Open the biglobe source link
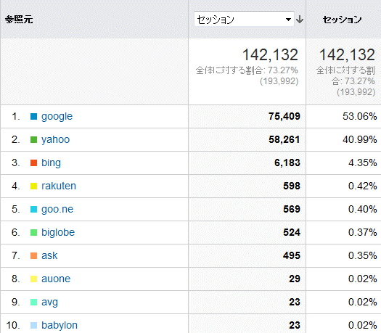 [x=58, y=232]
